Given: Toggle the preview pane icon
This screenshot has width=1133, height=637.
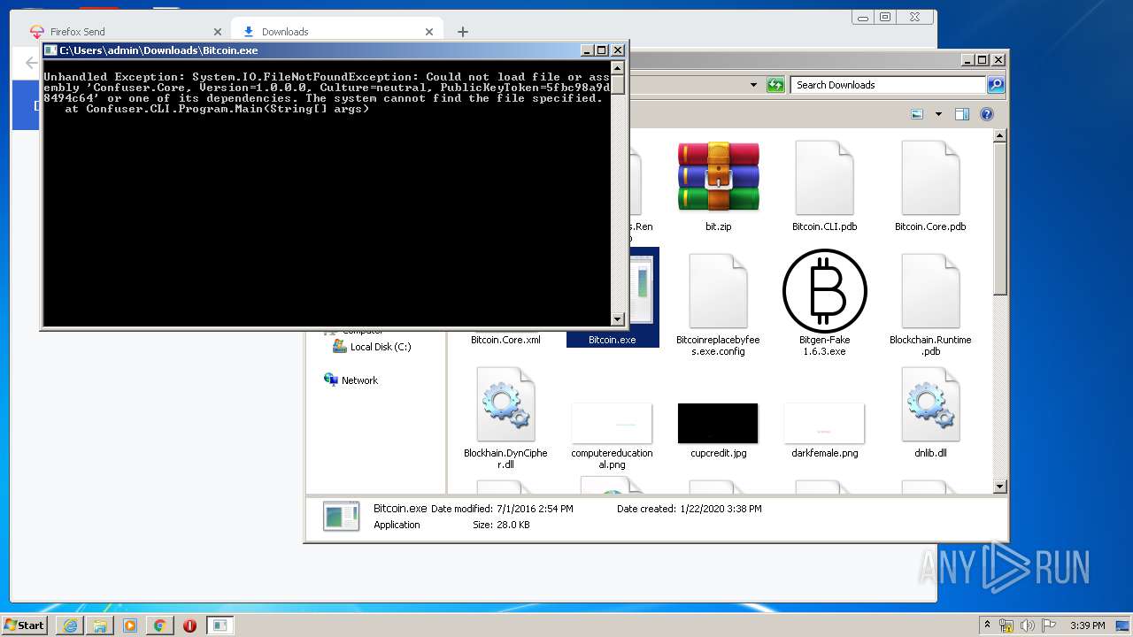Looking at the screenshot, I should click(x=962, y=114).
